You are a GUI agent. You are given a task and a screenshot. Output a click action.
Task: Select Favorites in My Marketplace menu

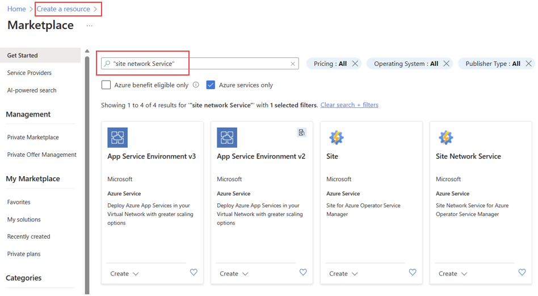pyautogui.click(x=19, y=202)
